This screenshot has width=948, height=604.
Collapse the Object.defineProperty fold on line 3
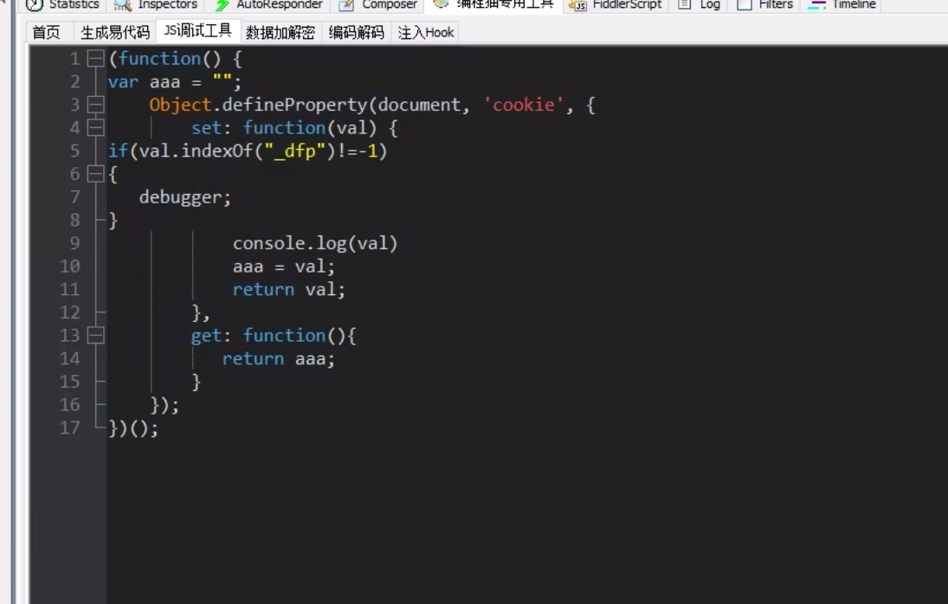(x=95, y=105)
